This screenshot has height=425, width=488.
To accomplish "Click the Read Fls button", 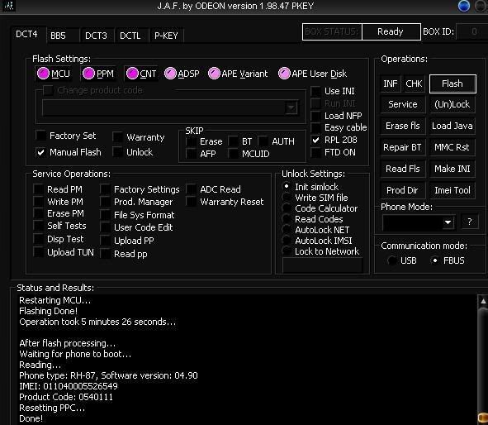I will [403, 169].
